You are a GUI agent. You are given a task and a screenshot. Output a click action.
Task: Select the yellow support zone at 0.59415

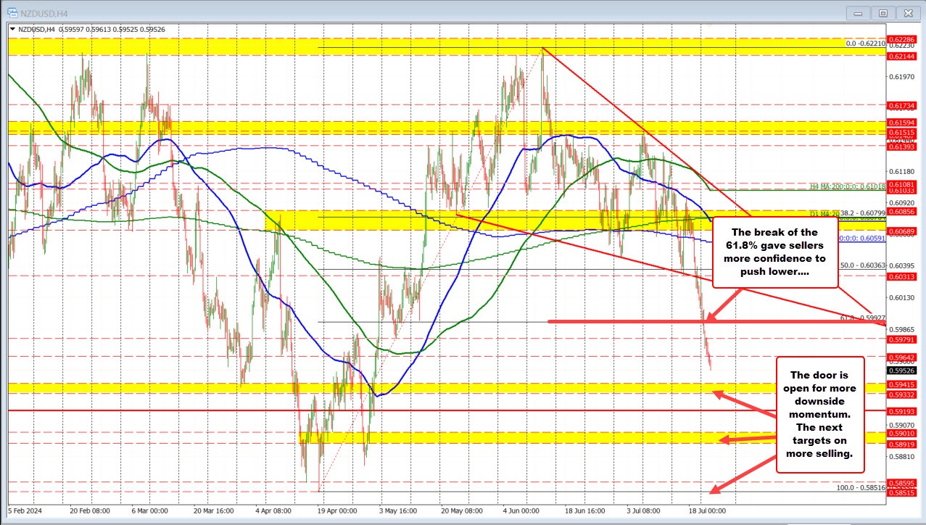(435, 389)
